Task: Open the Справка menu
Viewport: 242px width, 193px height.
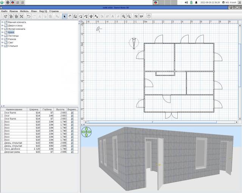Action: tap(54, 11)
